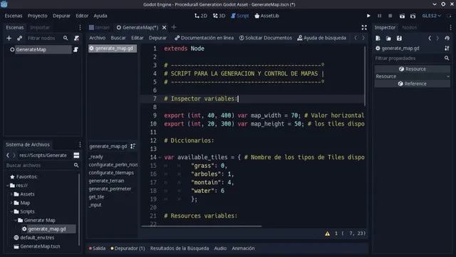Open the Audio bottom panel
This screenshot has width=456, height=257.
click(220, 248)
